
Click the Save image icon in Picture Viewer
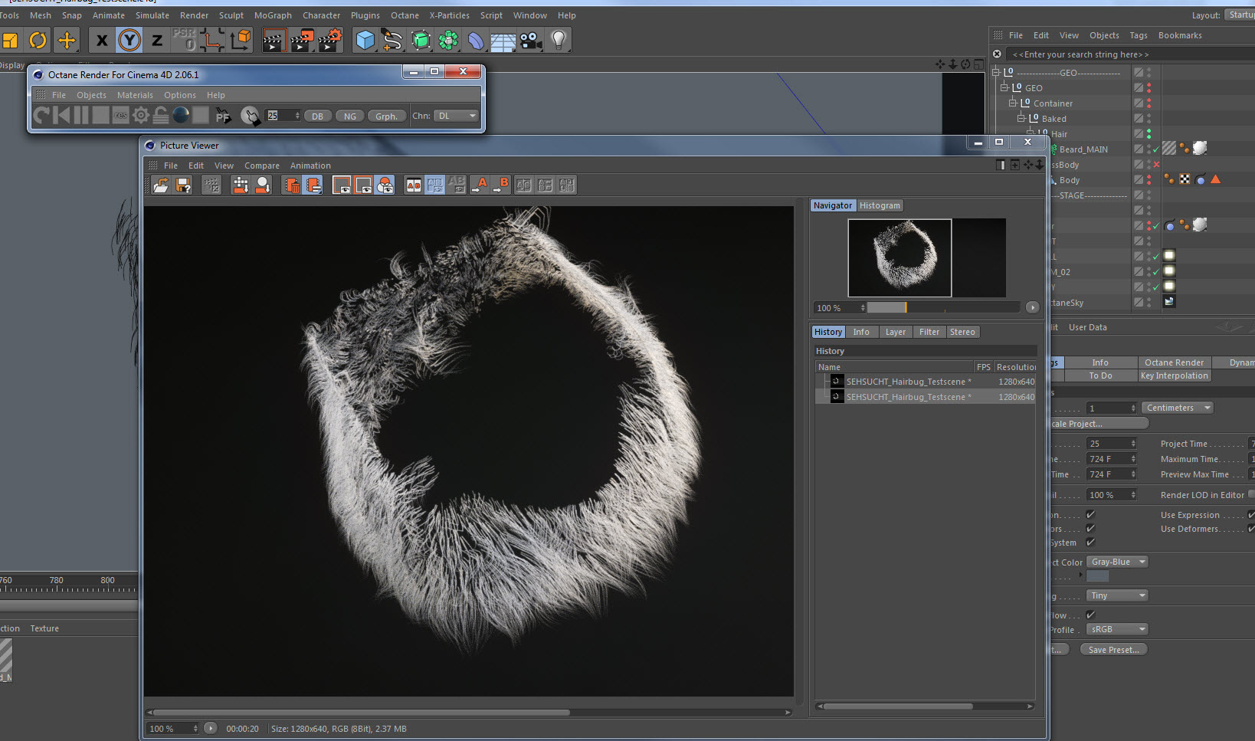(x=183, y=185)
